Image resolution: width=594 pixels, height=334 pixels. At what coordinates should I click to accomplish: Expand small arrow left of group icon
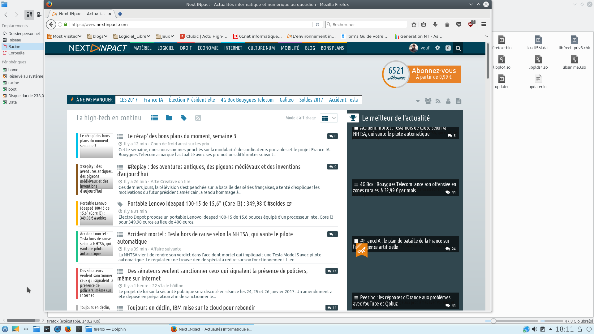(418, 101)
